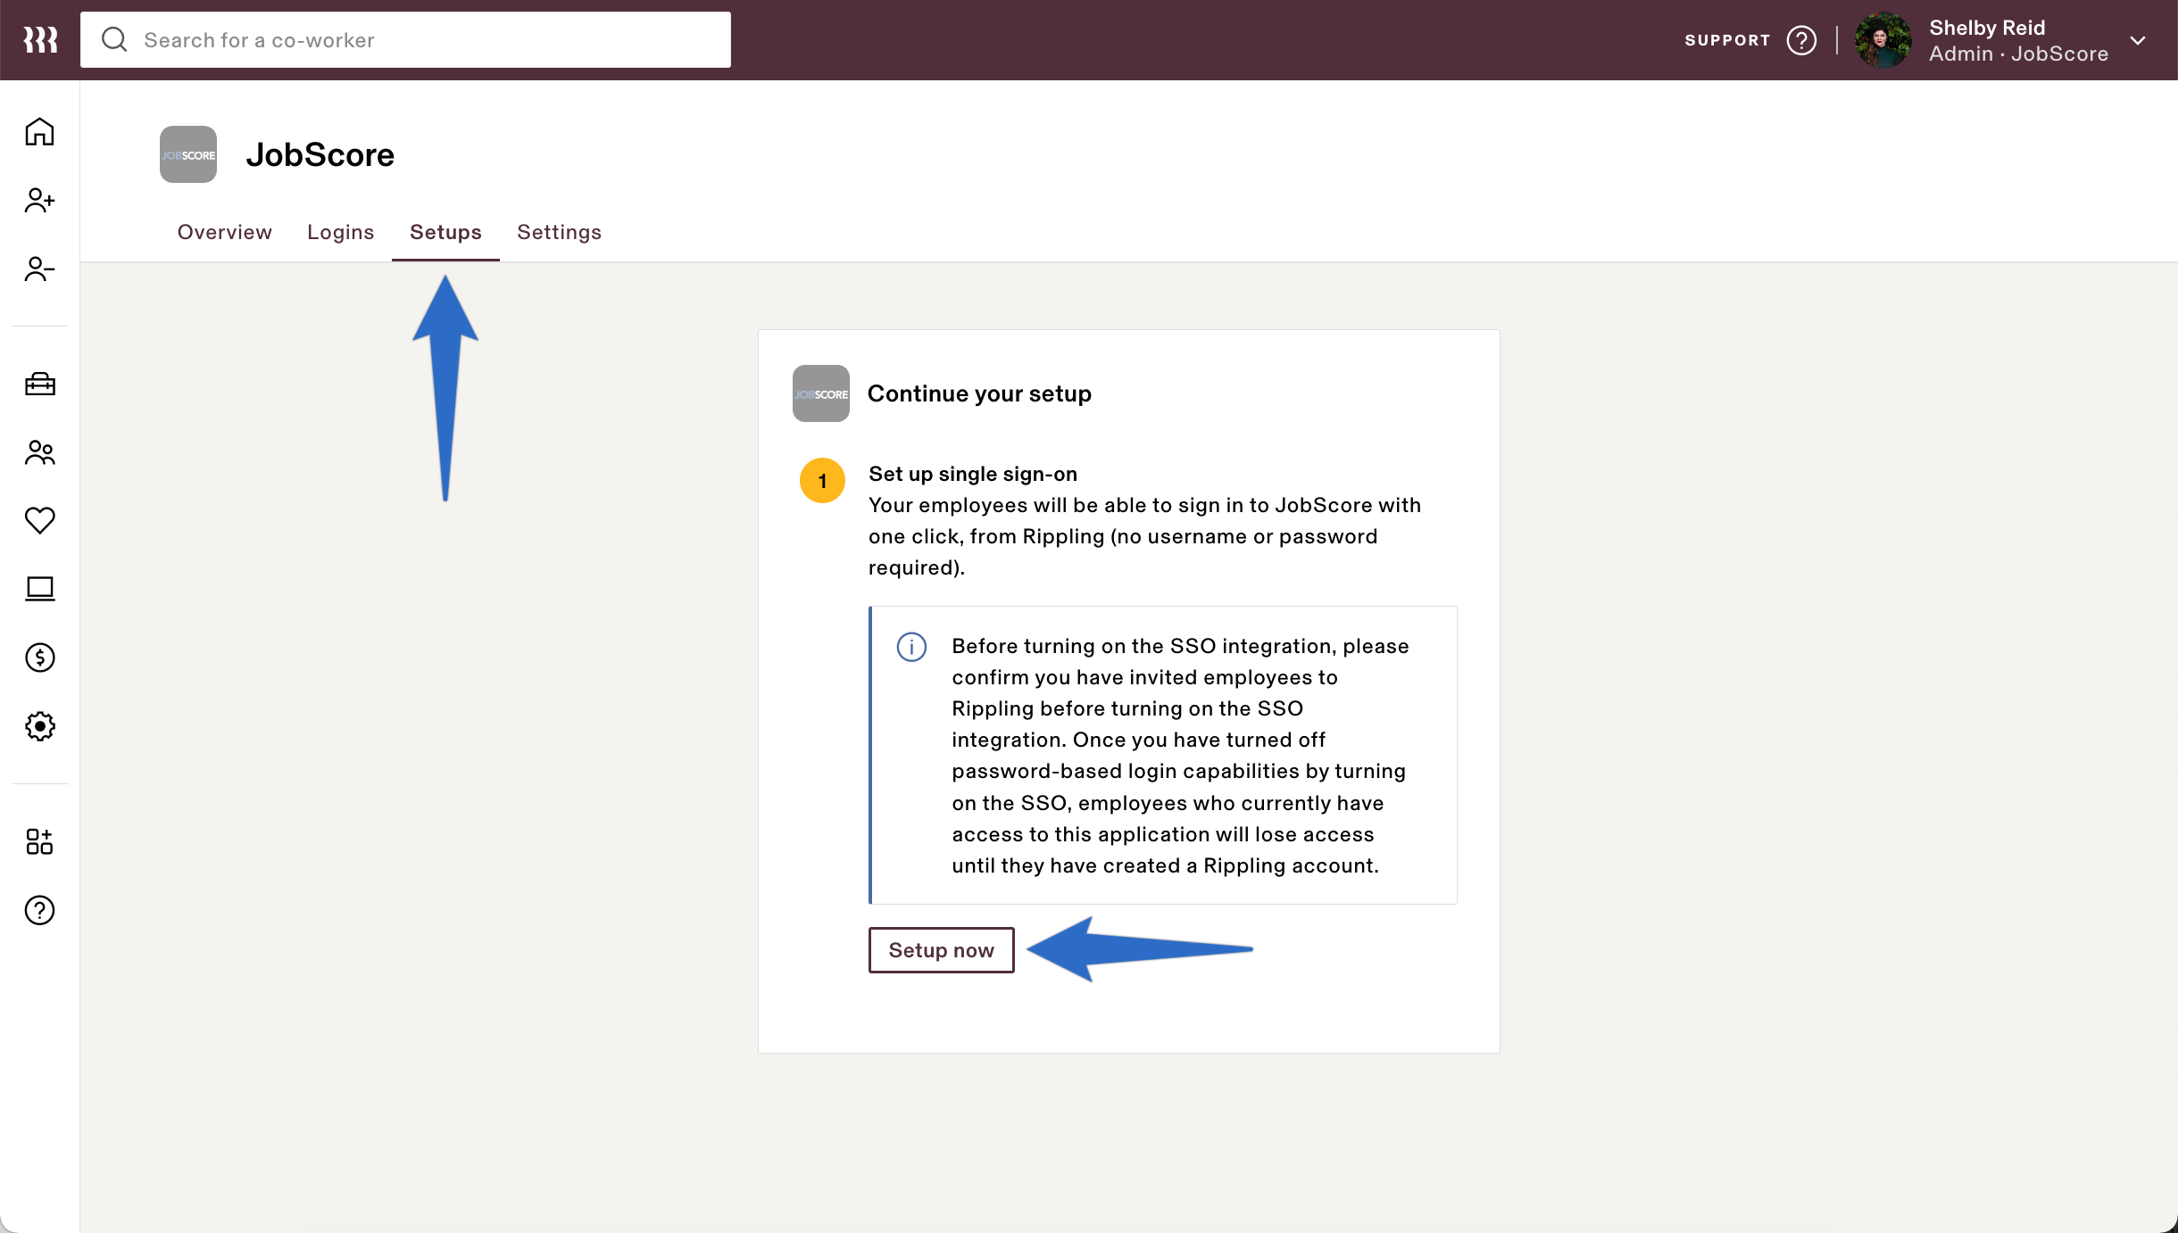Open the laptop devices sidebar icon
Screen dimensions: 2178x1233
click(x=39, y=589)
